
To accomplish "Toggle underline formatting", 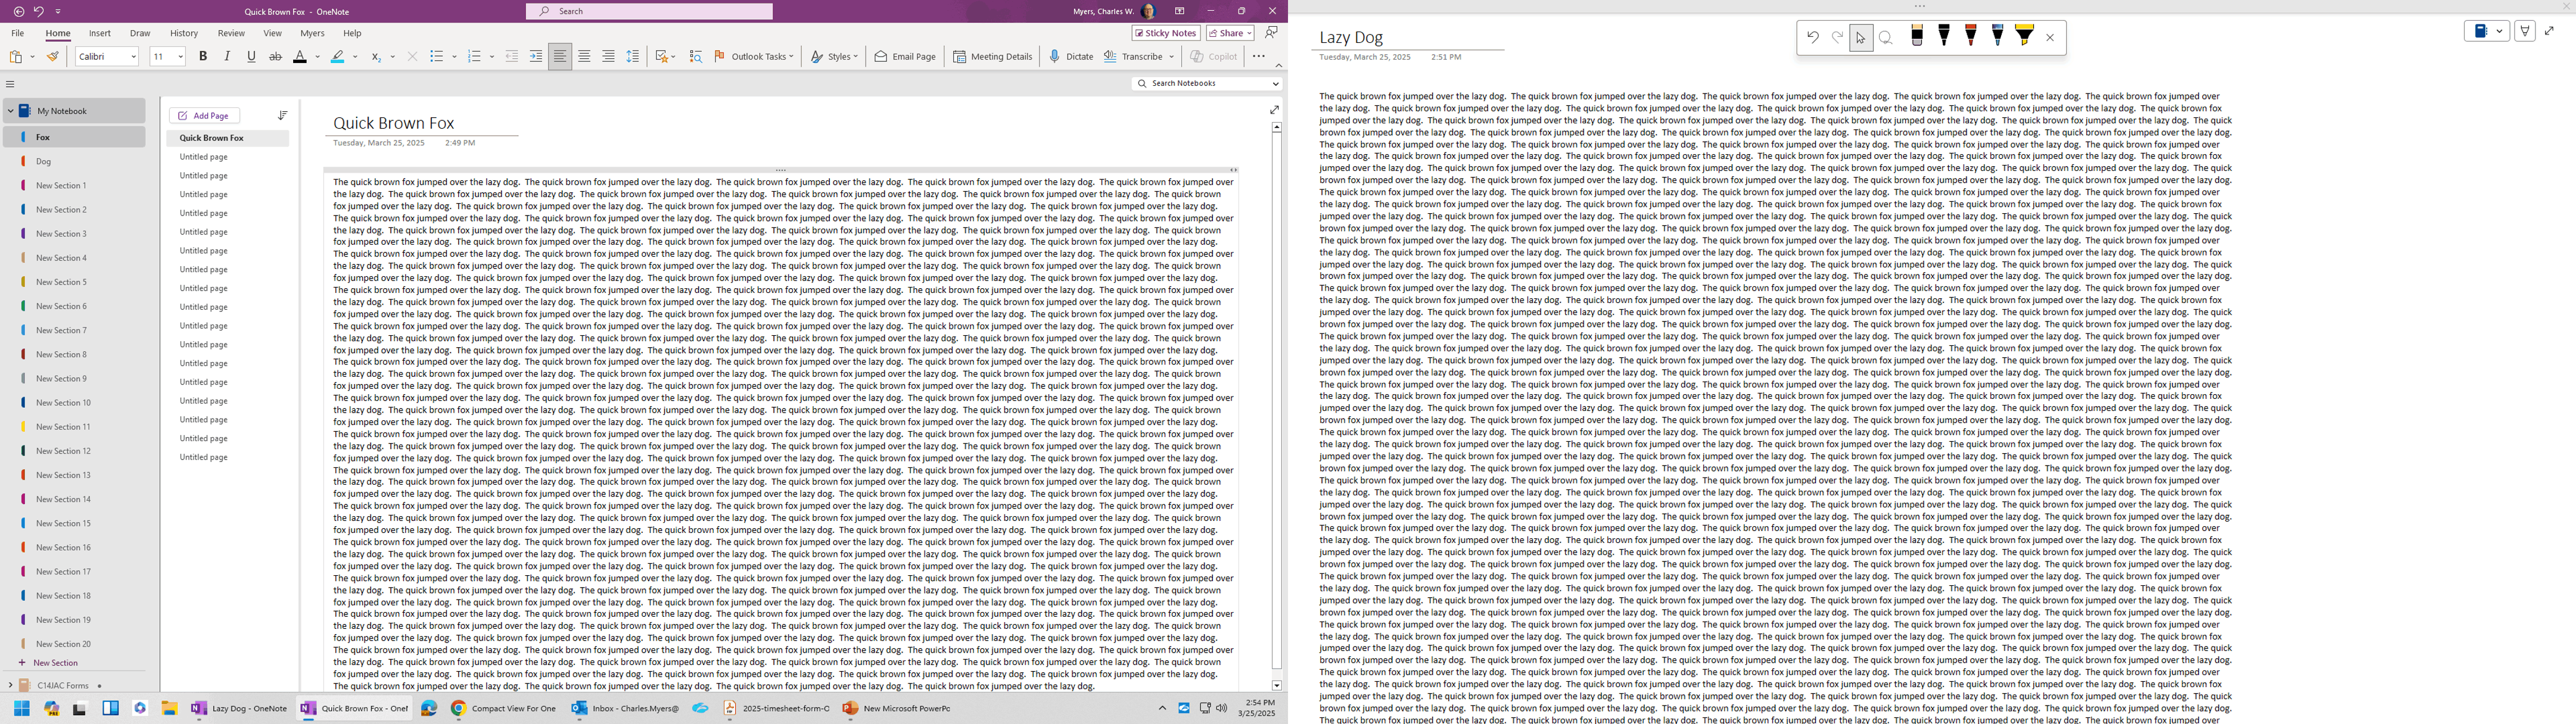I will pos(251,57).
